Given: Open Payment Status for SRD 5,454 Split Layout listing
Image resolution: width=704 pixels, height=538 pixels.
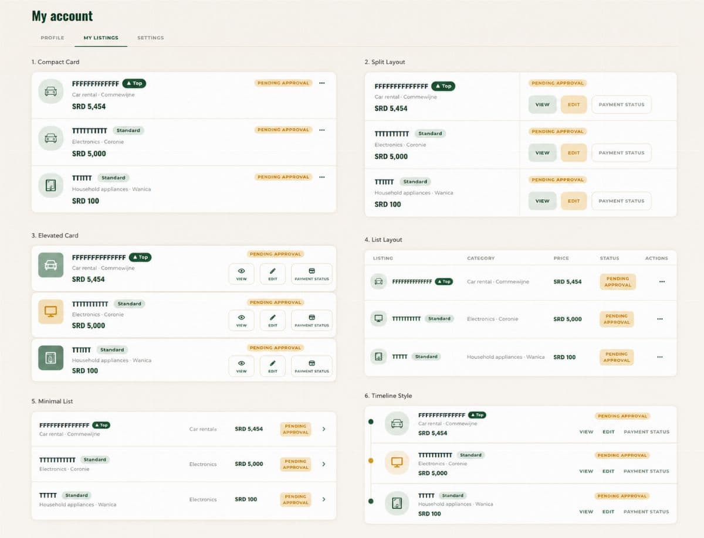Looking at the screenshot, I should [621, 105].
